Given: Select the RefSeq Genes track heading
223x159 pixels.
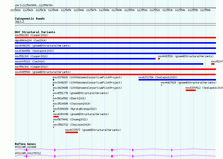Looking at the screenshot, I should (26, 144).
